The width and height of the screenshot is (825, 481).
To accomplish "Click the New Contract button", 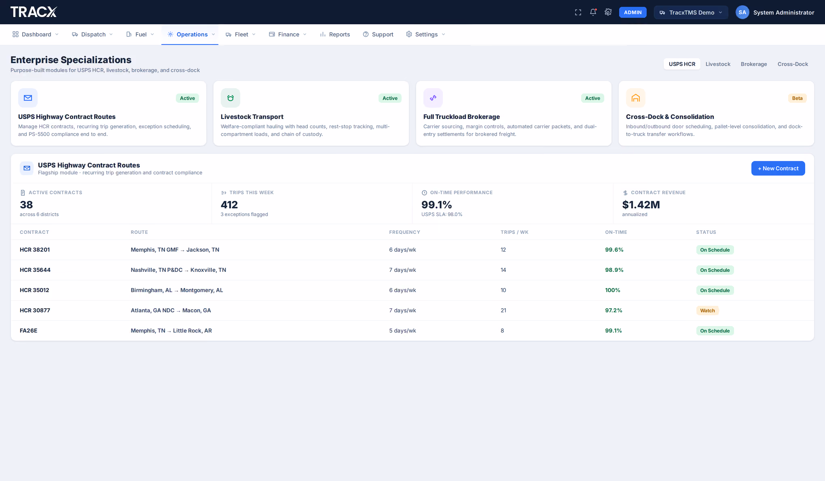I will [778, 168].
